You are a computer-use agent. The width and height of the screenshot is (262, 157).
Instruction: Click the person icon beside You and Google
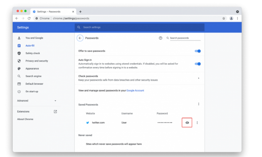click(x=19, y=38)
